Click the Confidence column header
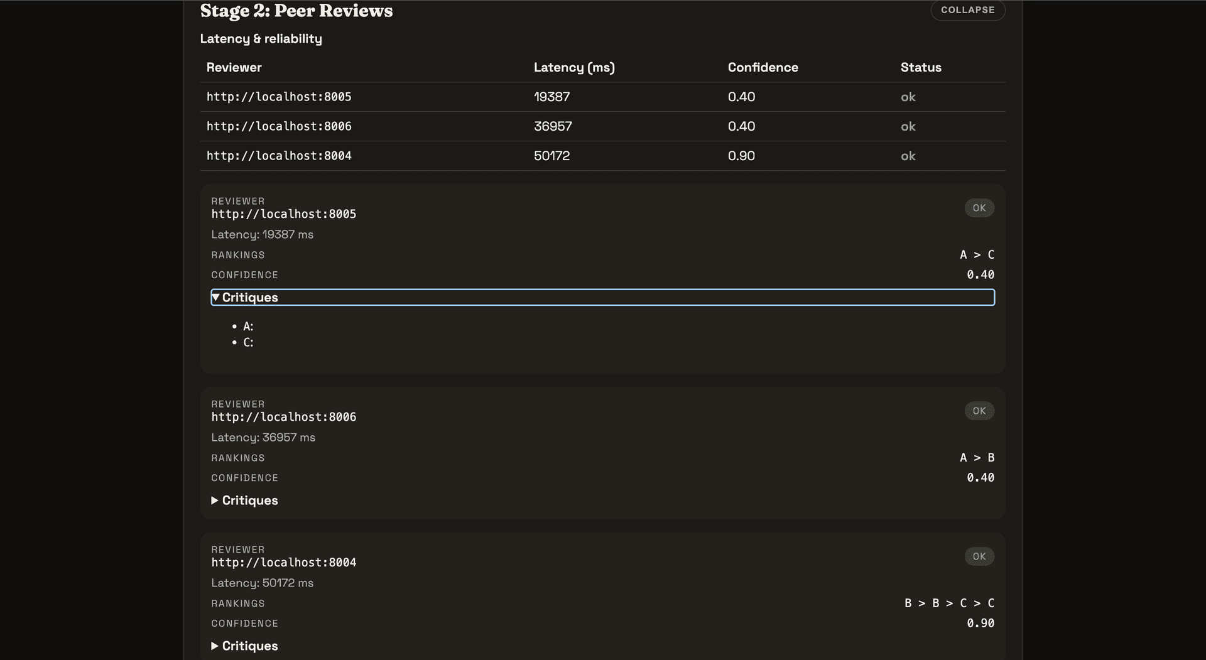 (x=763, y=67)
